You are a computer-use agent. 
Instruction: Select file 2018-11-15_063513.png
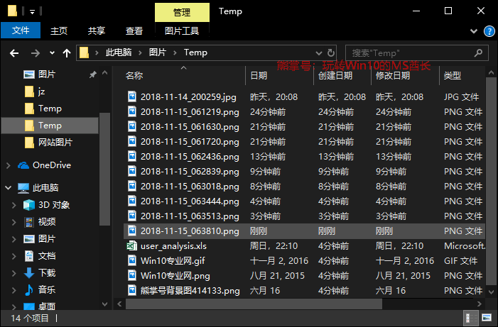point(190,216)
